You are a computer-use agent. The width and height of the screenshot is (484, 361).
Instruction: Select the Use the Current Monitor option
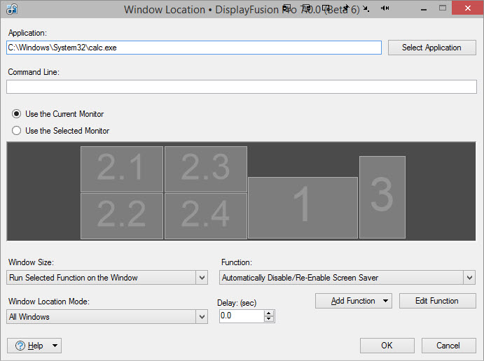click(17, 114)
